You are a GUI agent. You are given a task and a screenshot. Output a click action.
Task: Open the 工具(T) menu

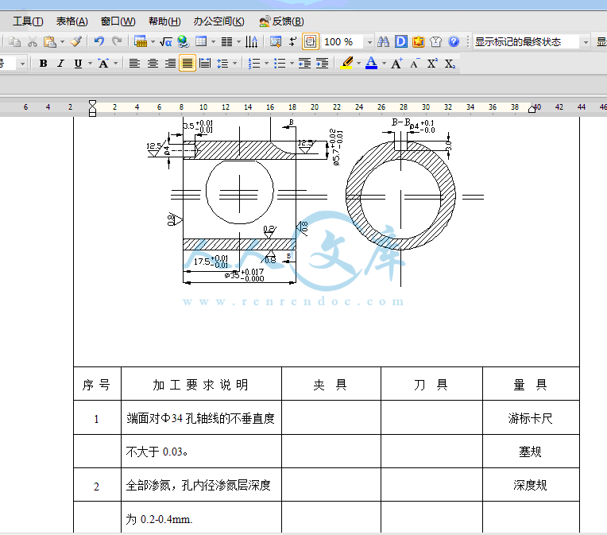[x=28, y=21]
